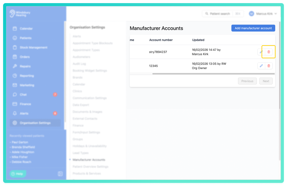Open recently viewed patient Debbie Roach
This screenshot has width=287, height=186.
coord(21,162)
